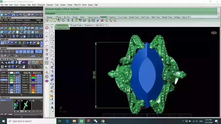This screenshot has width=221, height=124.
Task: Open Microsoft Edge from the taskbar
Action: pos(67,121)
